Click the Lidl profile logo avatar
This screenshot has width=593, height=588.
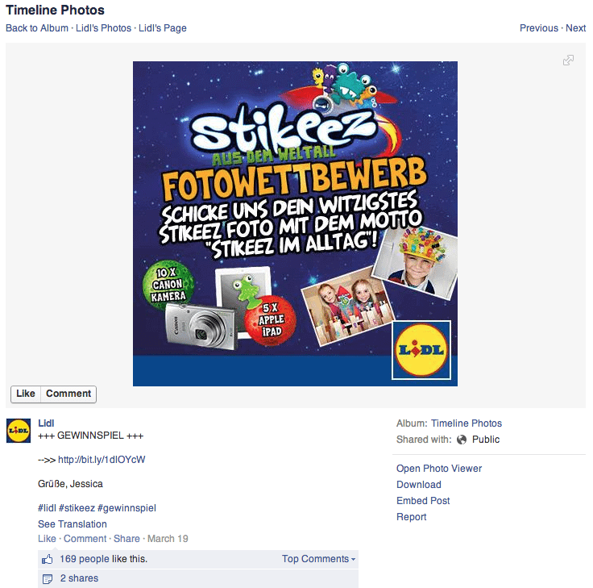[x=19, y=431]
